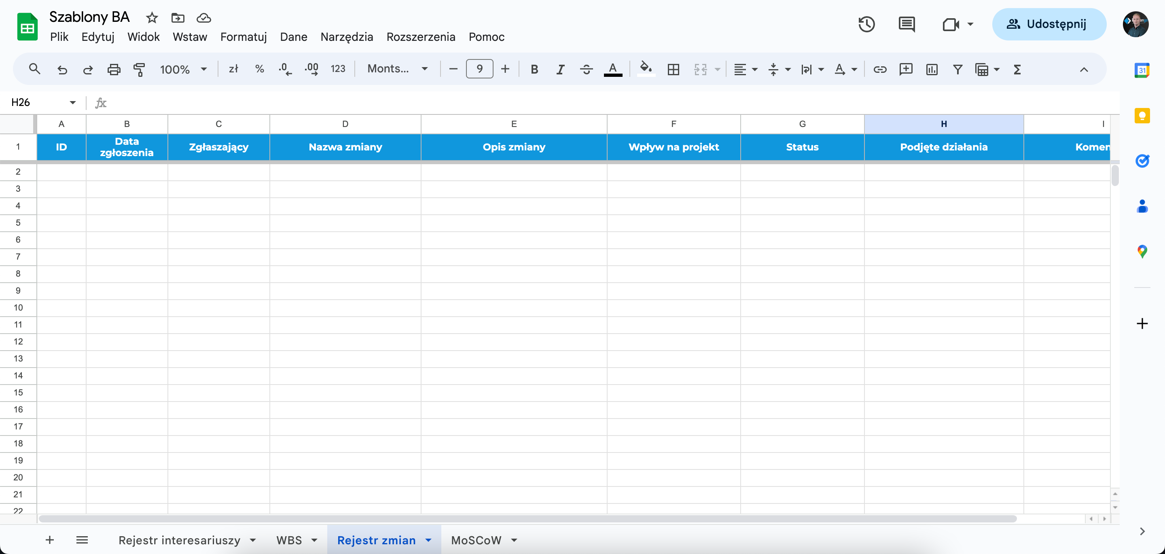Toggle italic formatting
Image resolution: width=1165 pixels, height=554 pixels.
(x=560, y=69)
